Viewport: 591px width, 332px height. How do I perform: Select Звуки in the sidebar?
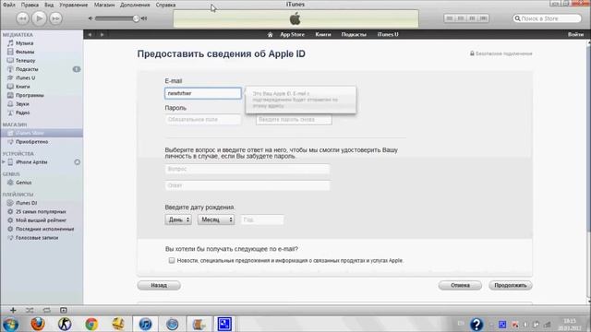[22, 104]
